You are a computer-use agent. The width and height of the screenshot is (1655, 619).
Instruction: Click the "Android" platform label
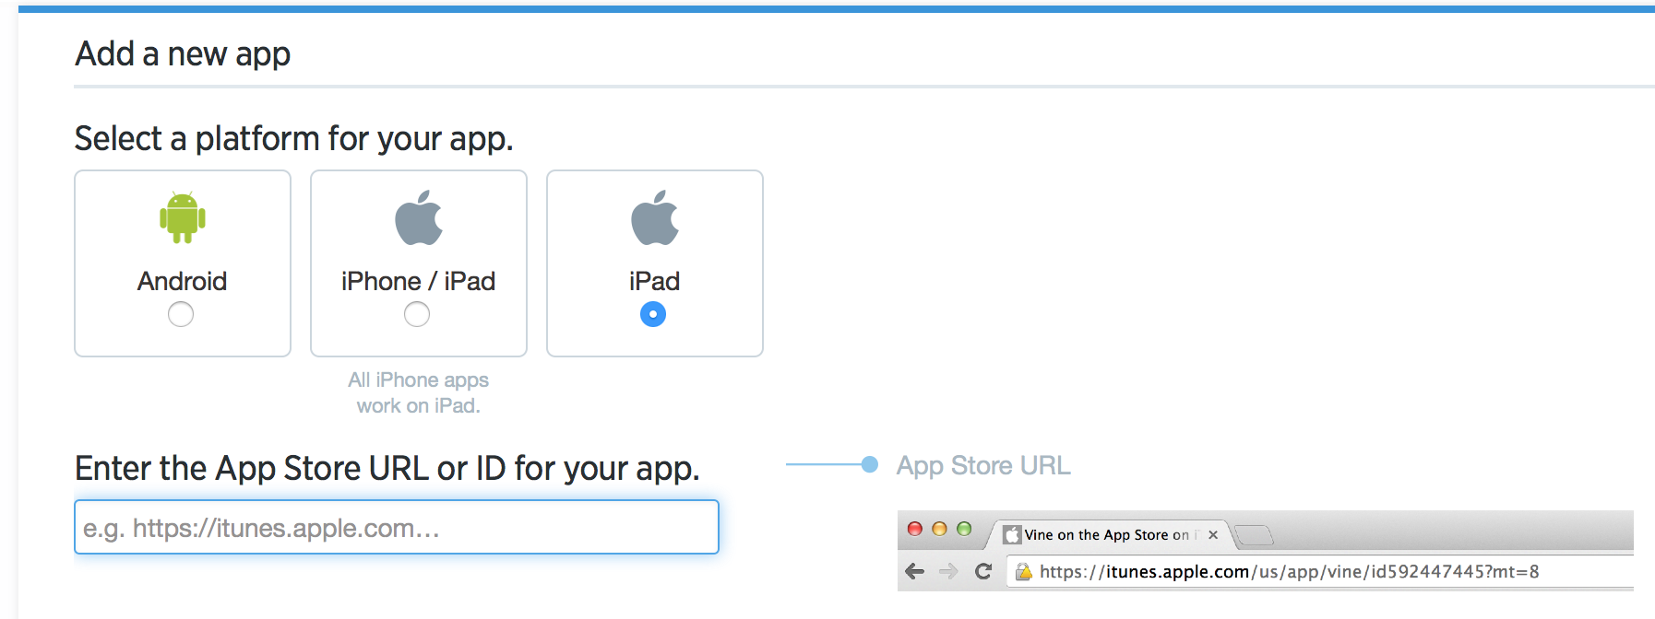(x=182, y=281)
